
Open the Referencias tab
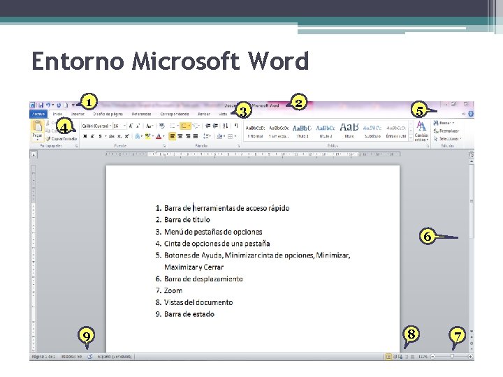(141, 114)
